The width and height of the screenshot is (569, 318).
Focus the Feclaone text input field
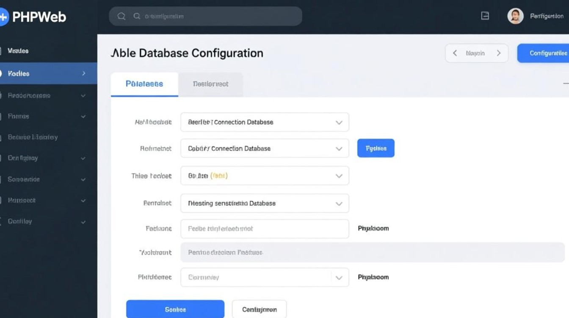coord(265,229)
